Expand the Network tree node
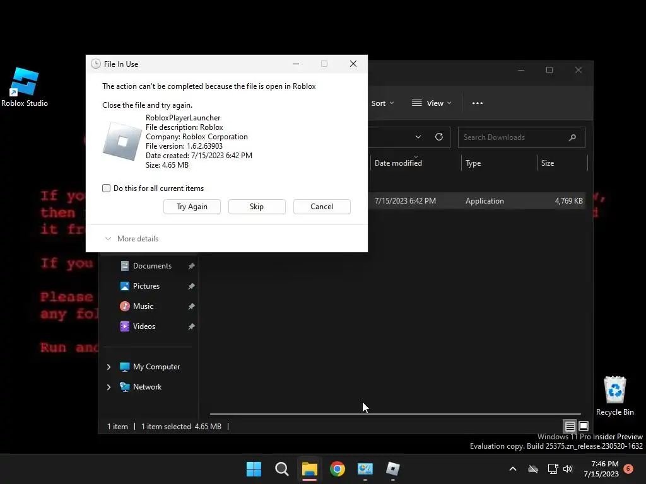The image size is (646, 484). pos(109,387)
